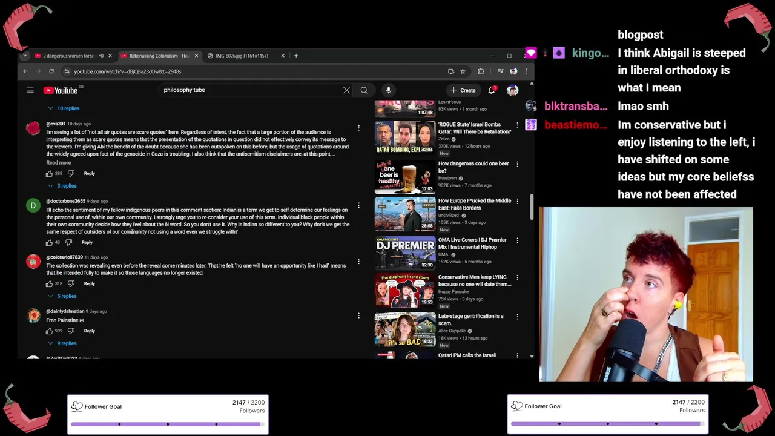Clear the search box text
This screenshot has width=775, height=436.
(x=346, y=90)
